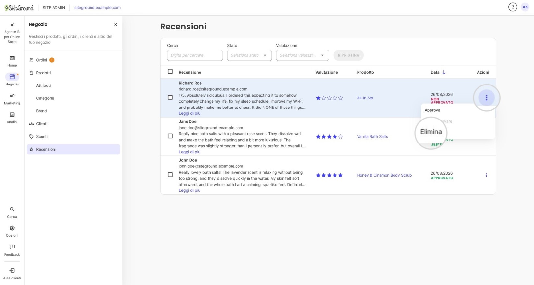Viewport: 534px width, 285px height.
Task: Click three-dot actions for Richard Roe review
Action: pyautogui.click(x=486, y=97)
